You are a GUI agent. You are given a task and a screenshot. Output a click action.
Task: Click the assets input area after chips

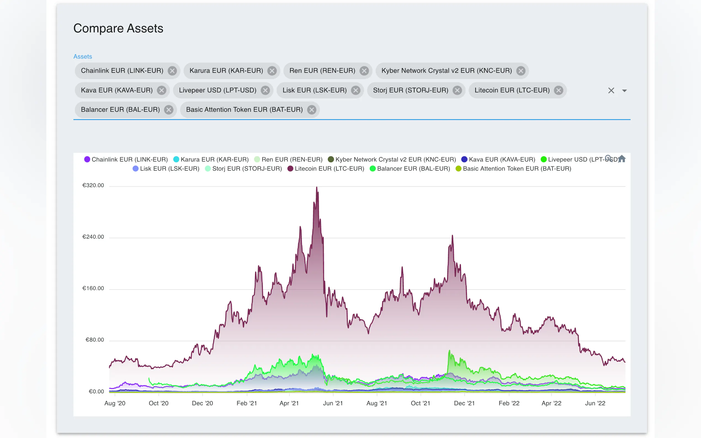tap(435, 110)
